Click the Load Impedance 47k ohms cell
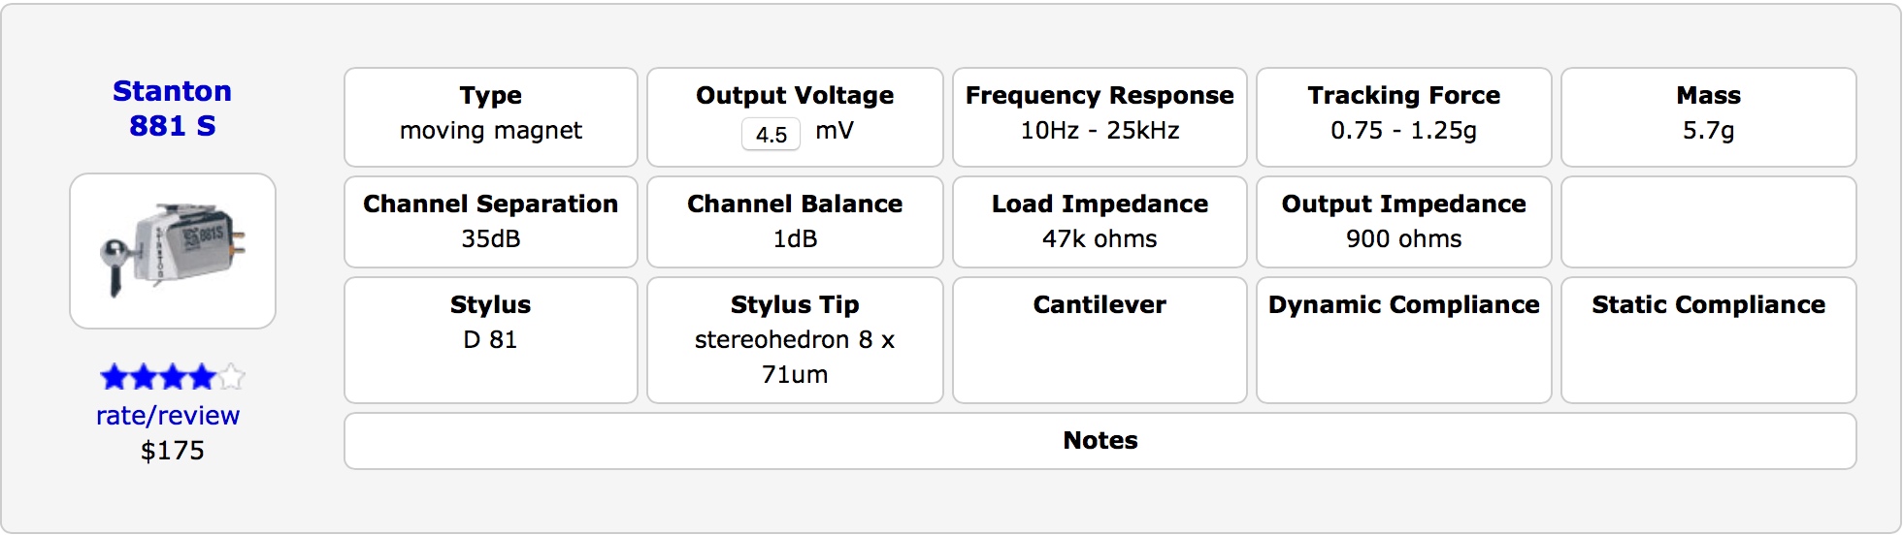The image size is (1904, 535). (x=1100, y=222)
